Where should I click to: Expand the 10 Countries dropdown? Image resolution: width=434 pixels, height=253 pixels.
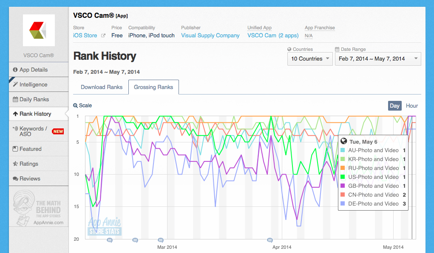tap(310, 59)
